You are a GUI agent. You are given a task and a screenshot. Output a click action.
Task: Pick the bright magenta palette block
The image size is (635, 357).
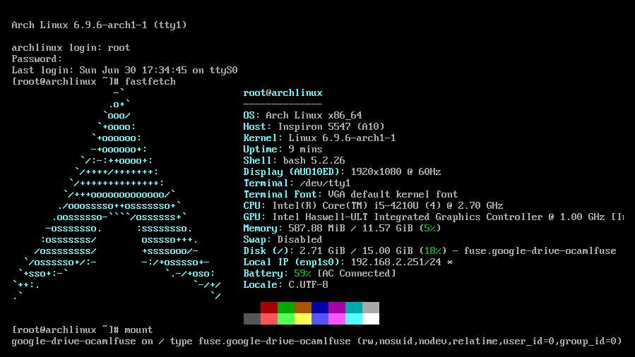point(337,319)
